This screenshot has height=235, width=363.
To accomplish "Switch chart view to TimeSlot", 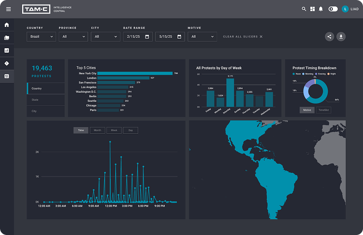I will (323, 110).
